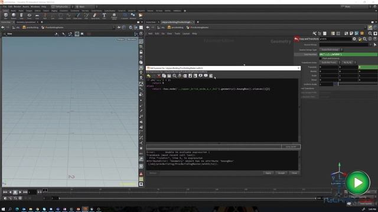Open the No cam dropdown in the viewport
This screenshot has height=212, width=378.
[x=132, y=39]
